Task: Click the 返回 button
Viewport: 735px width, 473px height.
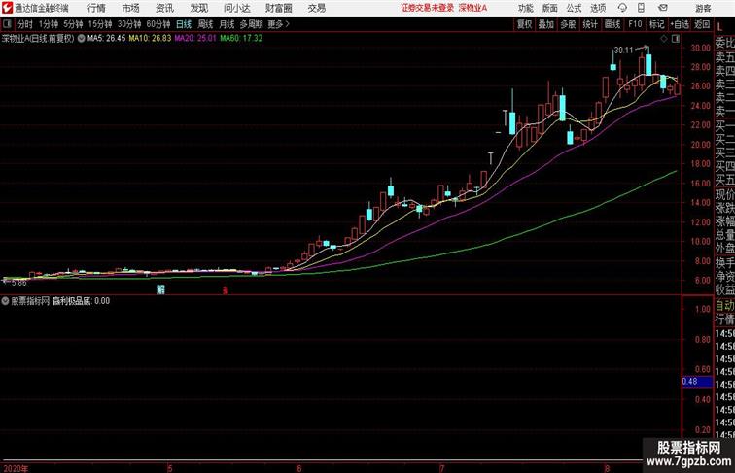Action: coord(702,24)
